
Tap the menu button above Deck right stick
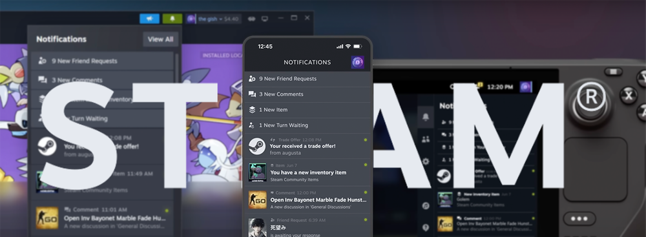614,72
